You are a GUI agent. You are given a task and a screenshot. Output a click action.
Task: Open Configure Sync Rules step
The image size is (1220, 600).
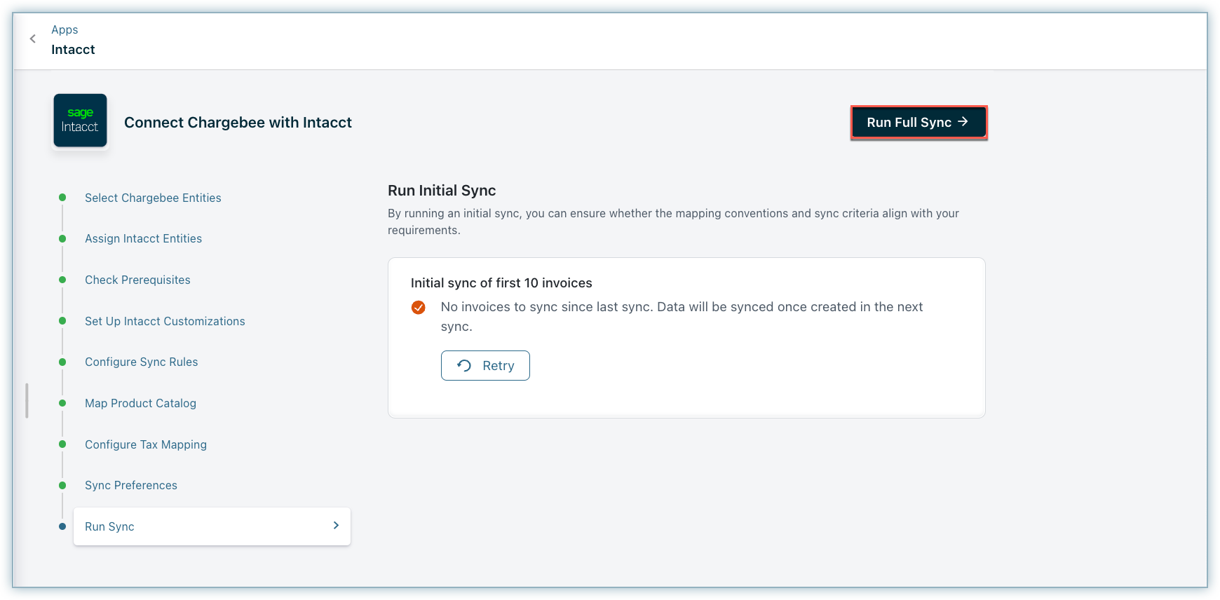point(141,362)
